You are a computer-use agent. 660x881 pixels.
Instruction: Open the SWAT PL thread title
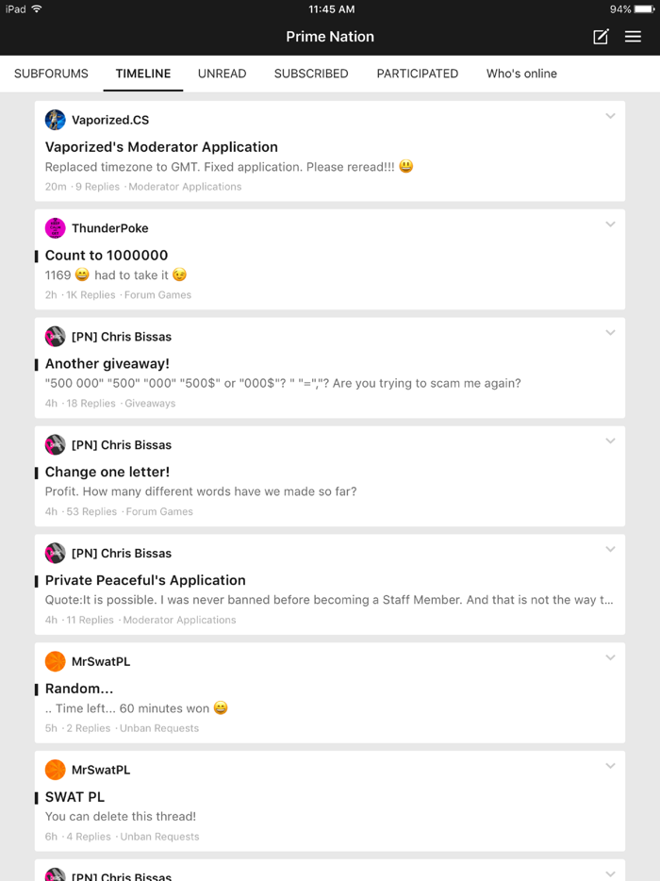click(x=75, y=797)
